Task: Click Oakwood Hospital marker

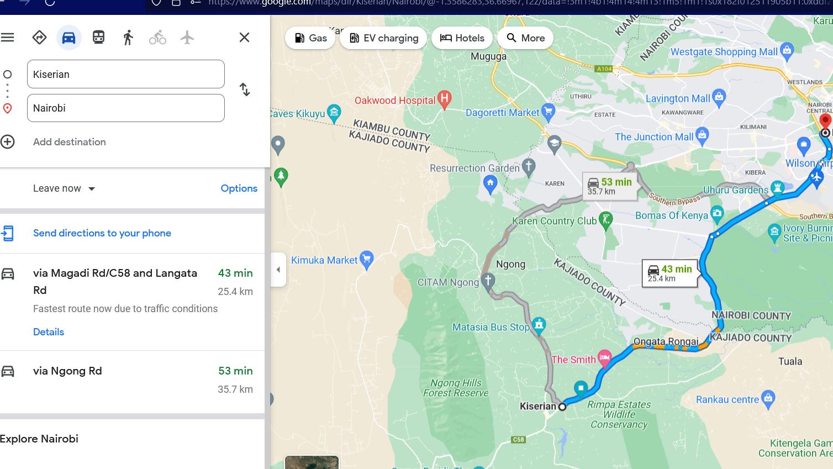Action: point(445,100)
